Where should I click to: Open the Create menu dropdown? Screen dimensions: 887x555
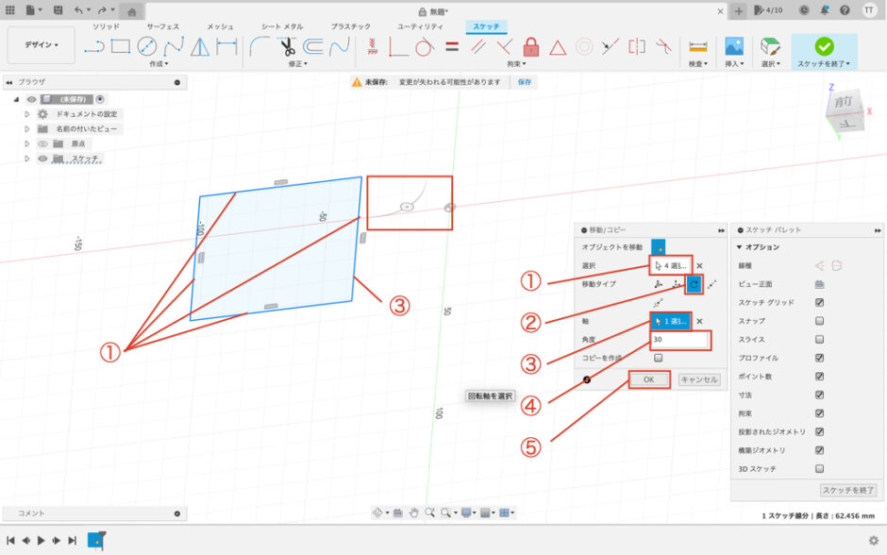click(159, 64)
